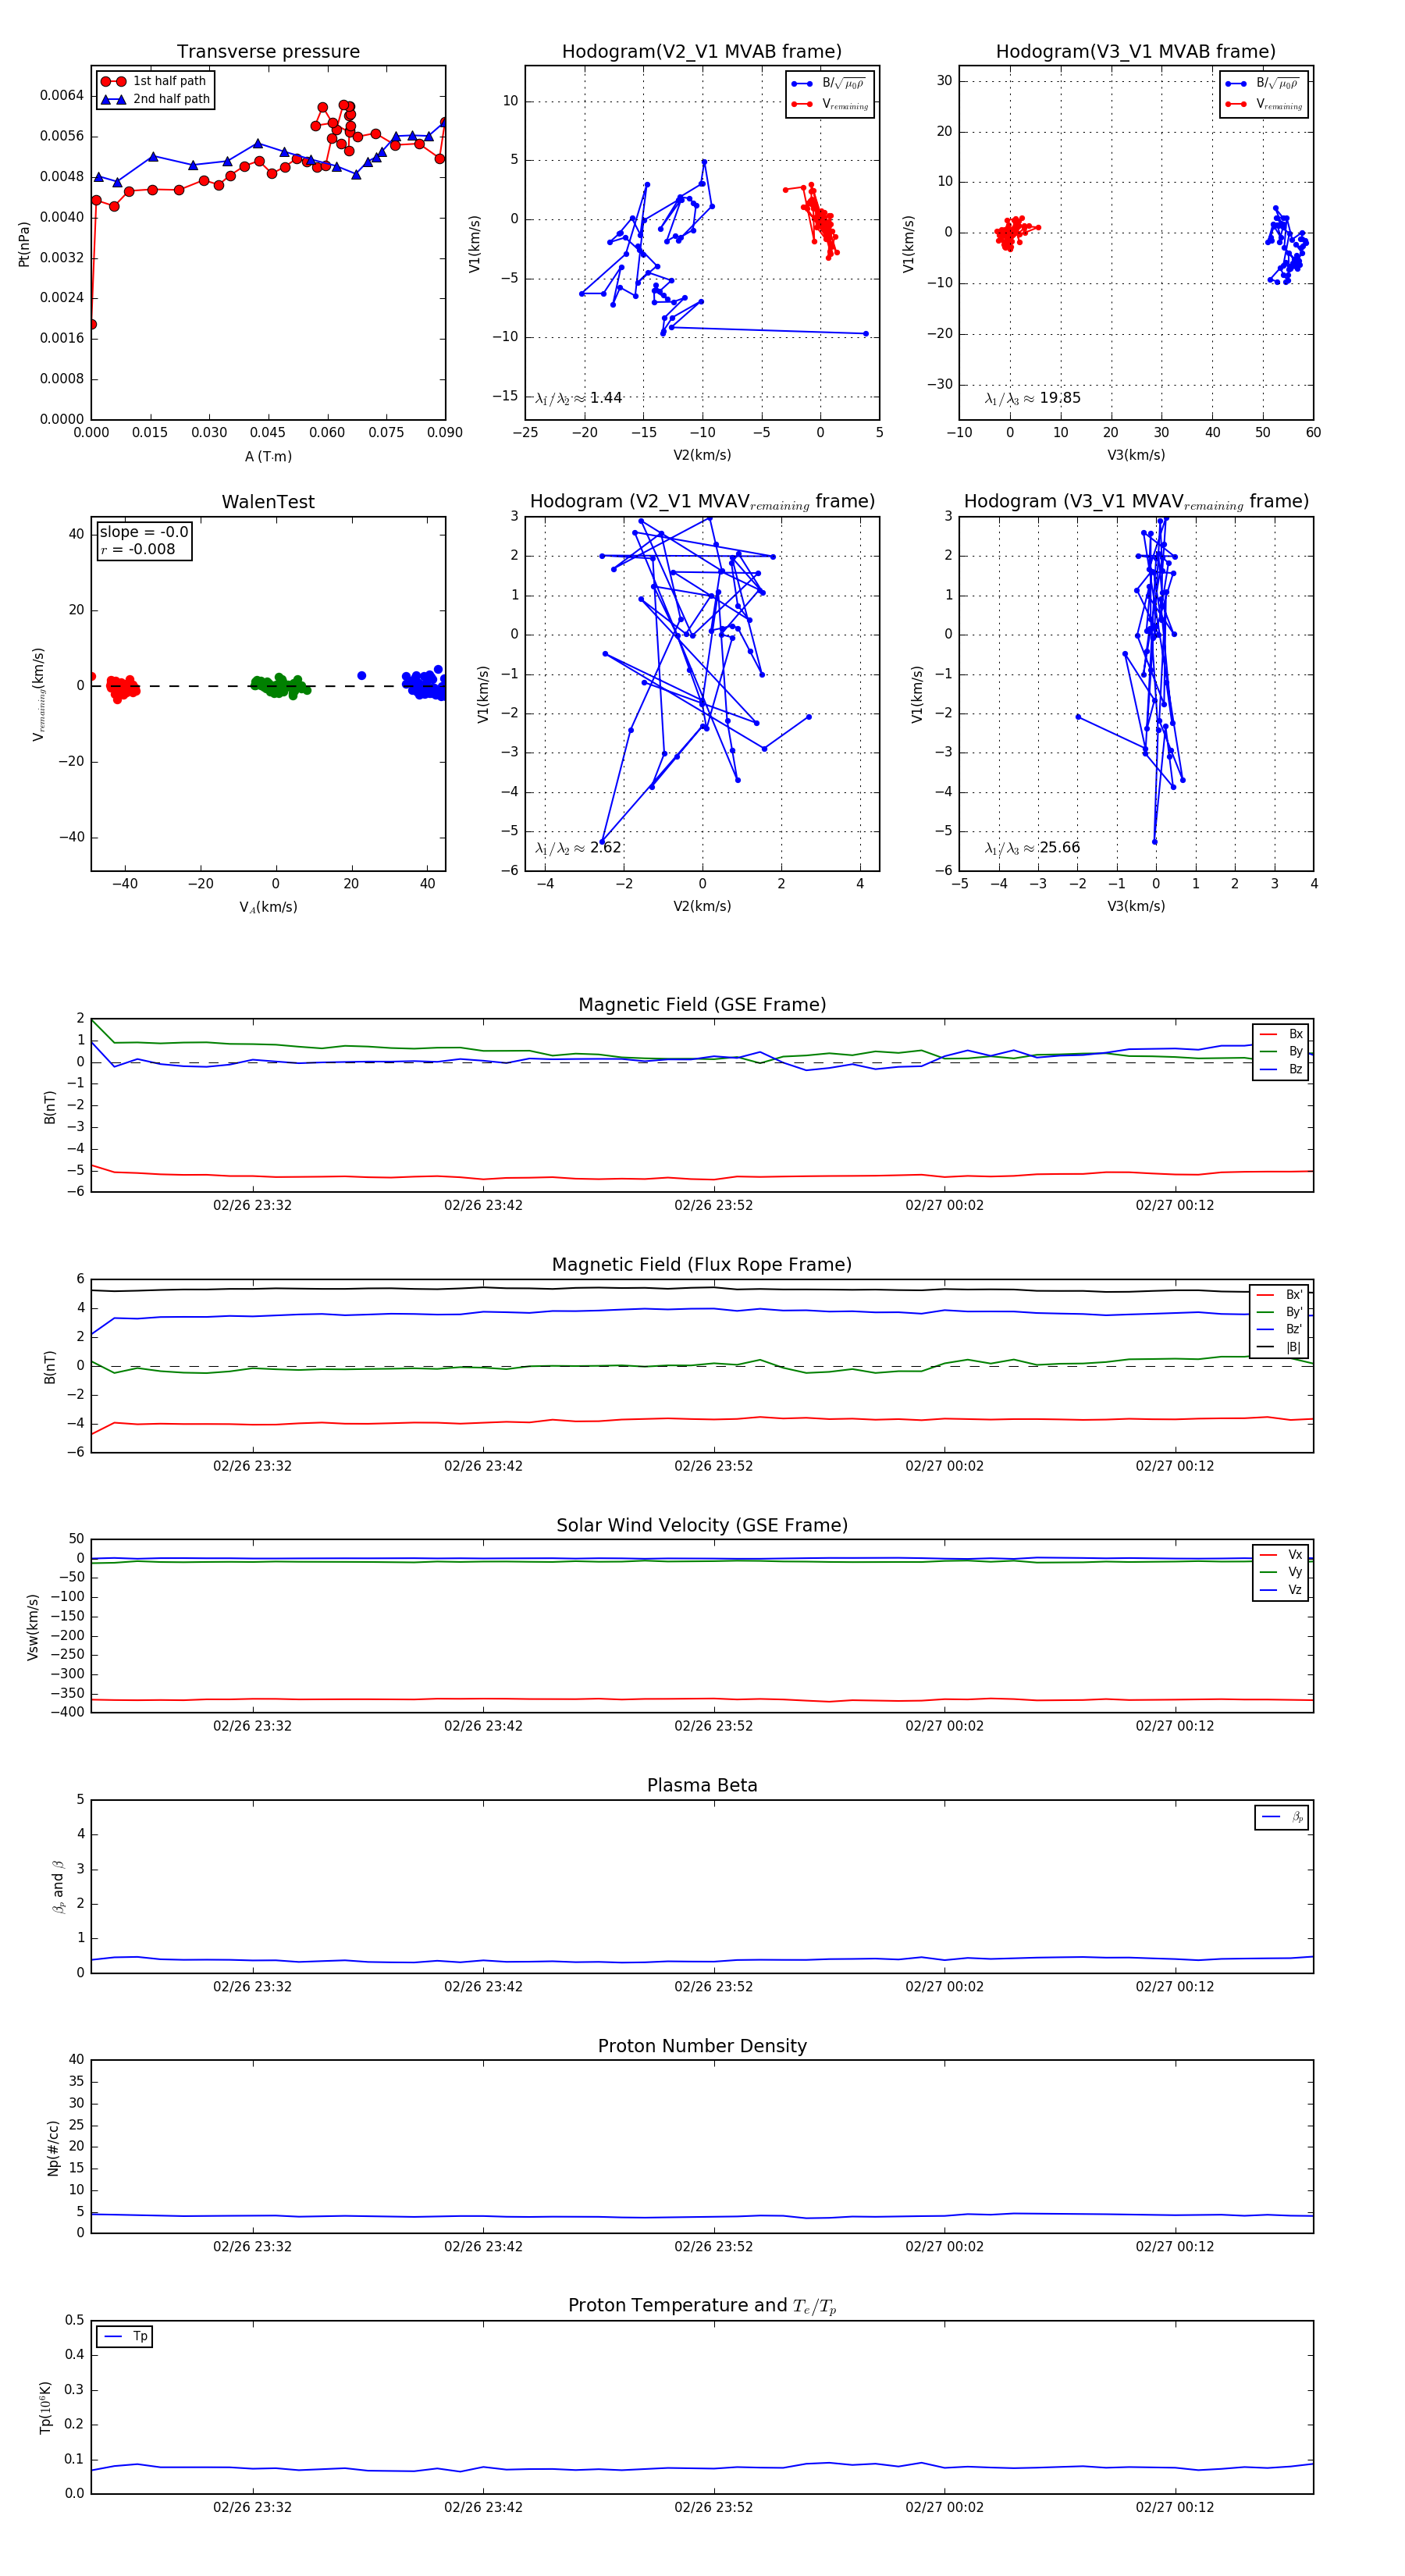Select the eigenvalue ratio '25.66' annotation

pyautogui.click(x=1033, y=848)
